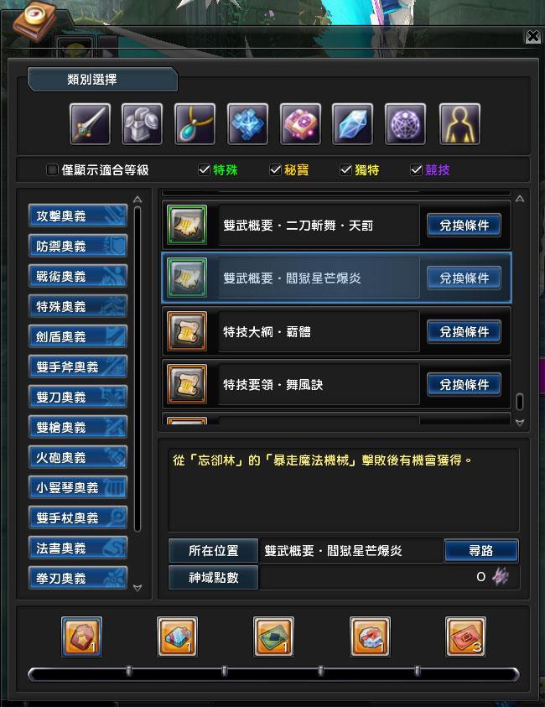Enable the 僅顯示適合等級 checkbox
The image size is (545, 707).
(52, 170)
